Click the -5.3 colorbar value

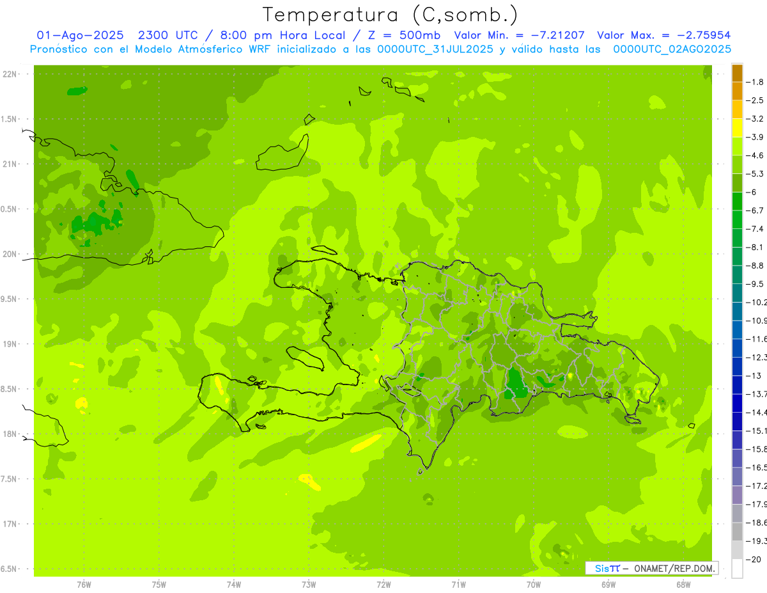coord(755,173)
